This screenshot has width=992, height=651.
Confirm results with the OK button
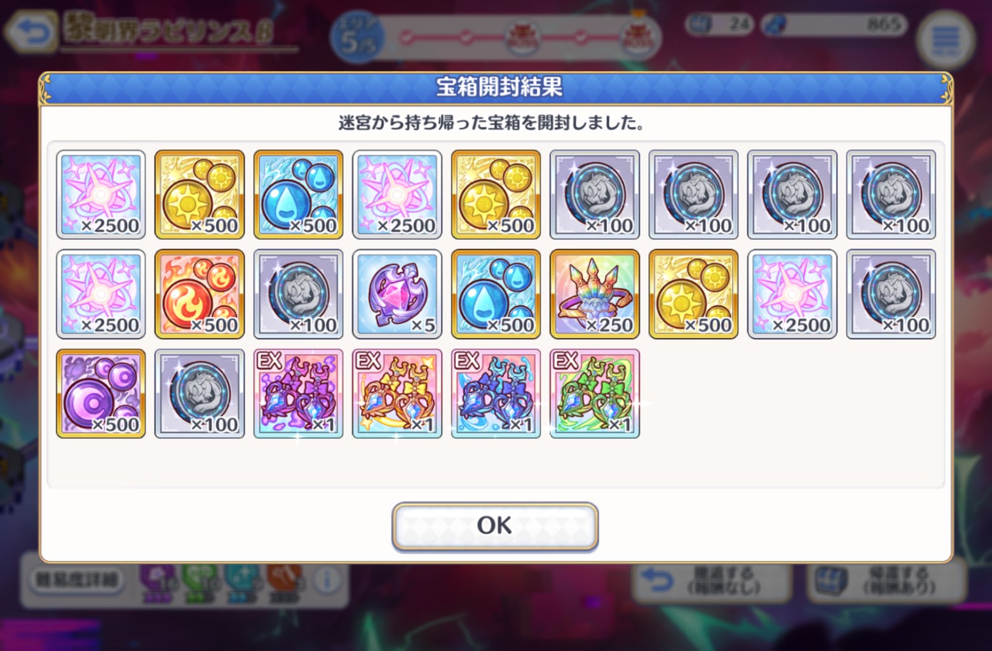494,526
